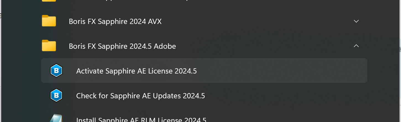Image resolution: width=401 pixels, height=122 pixels.
Task: Click the Boris FX Sapphire 2024 AVX folder icon
Action: pyautogui.click(x=49, y=21)
